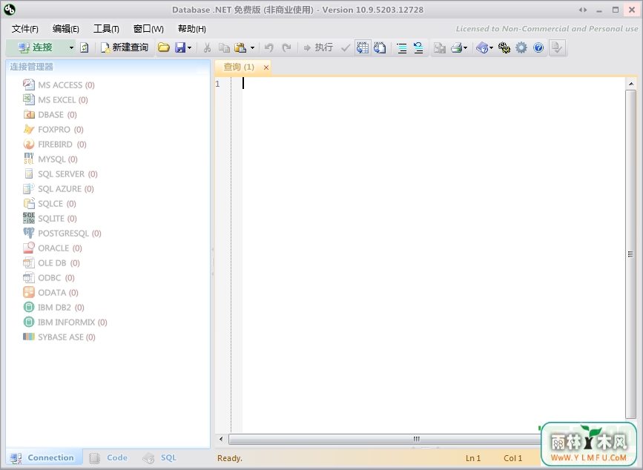Image resolution: width=643 pixels, height=470 pixels.
Task: Click the MS EXCEL icon
Action: coord(29,99)
